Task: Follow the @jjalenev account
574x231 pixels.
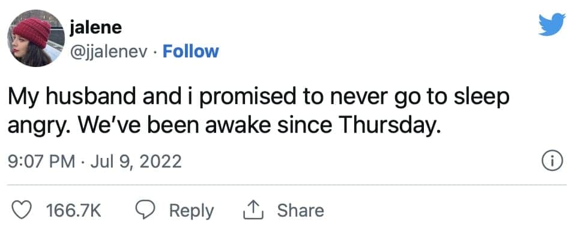Action: [190, 51]
